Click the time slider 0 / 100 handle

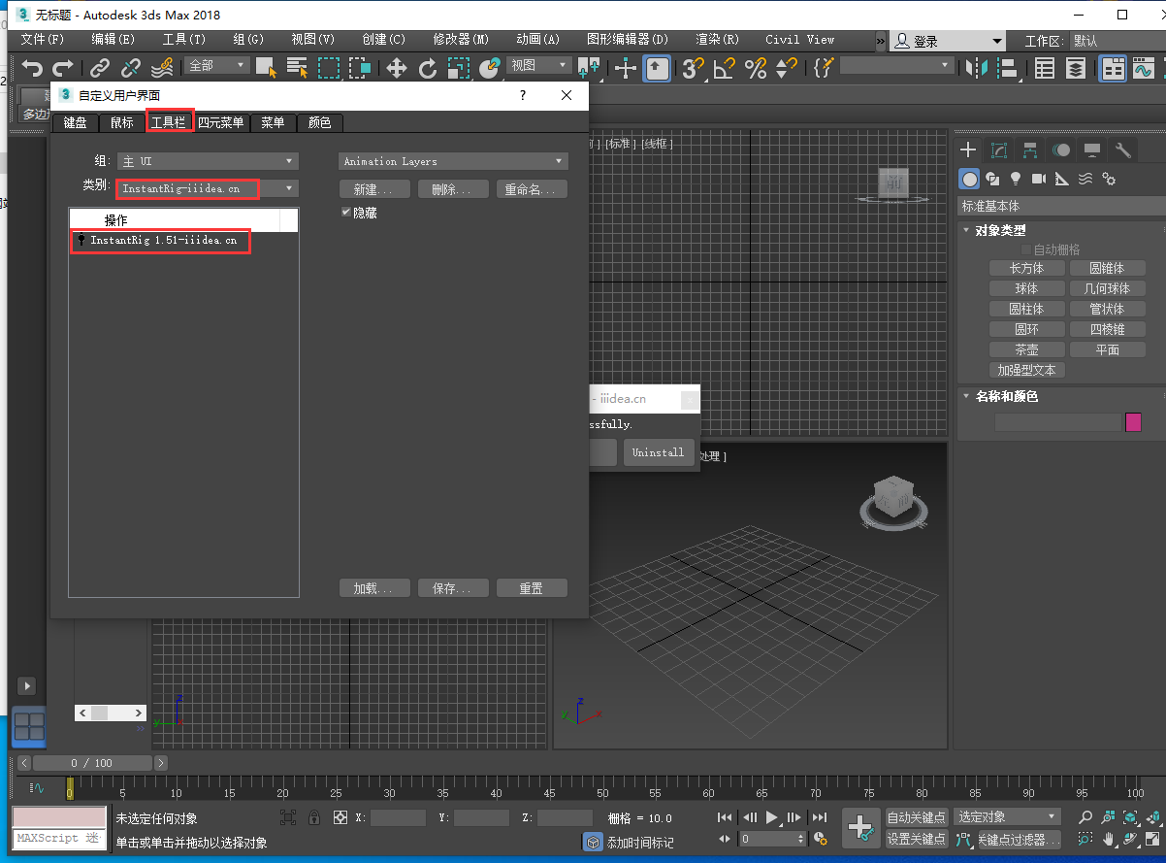[x=92, y=763]
